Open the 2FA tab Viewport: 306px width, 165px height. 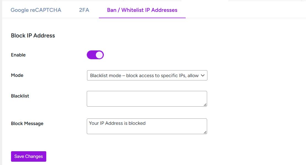84,10
